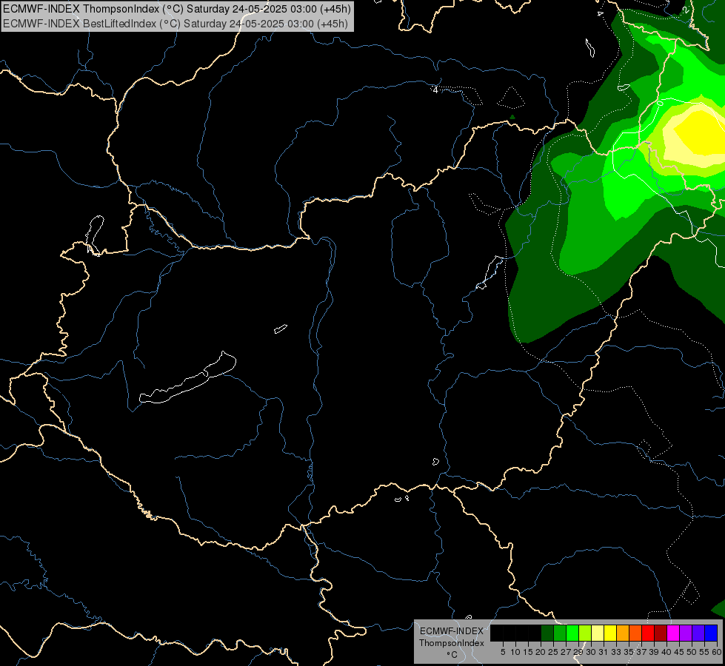The image size is (725, 666).
Task: Click legend scale value 20
Action: tap(541, 652)
